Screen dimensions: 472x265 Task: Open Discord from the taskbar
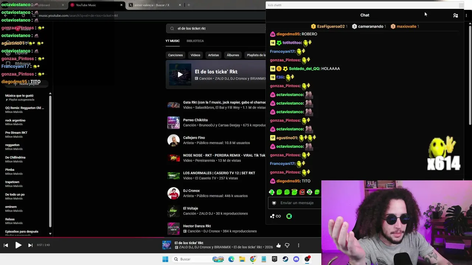[296, 259]
